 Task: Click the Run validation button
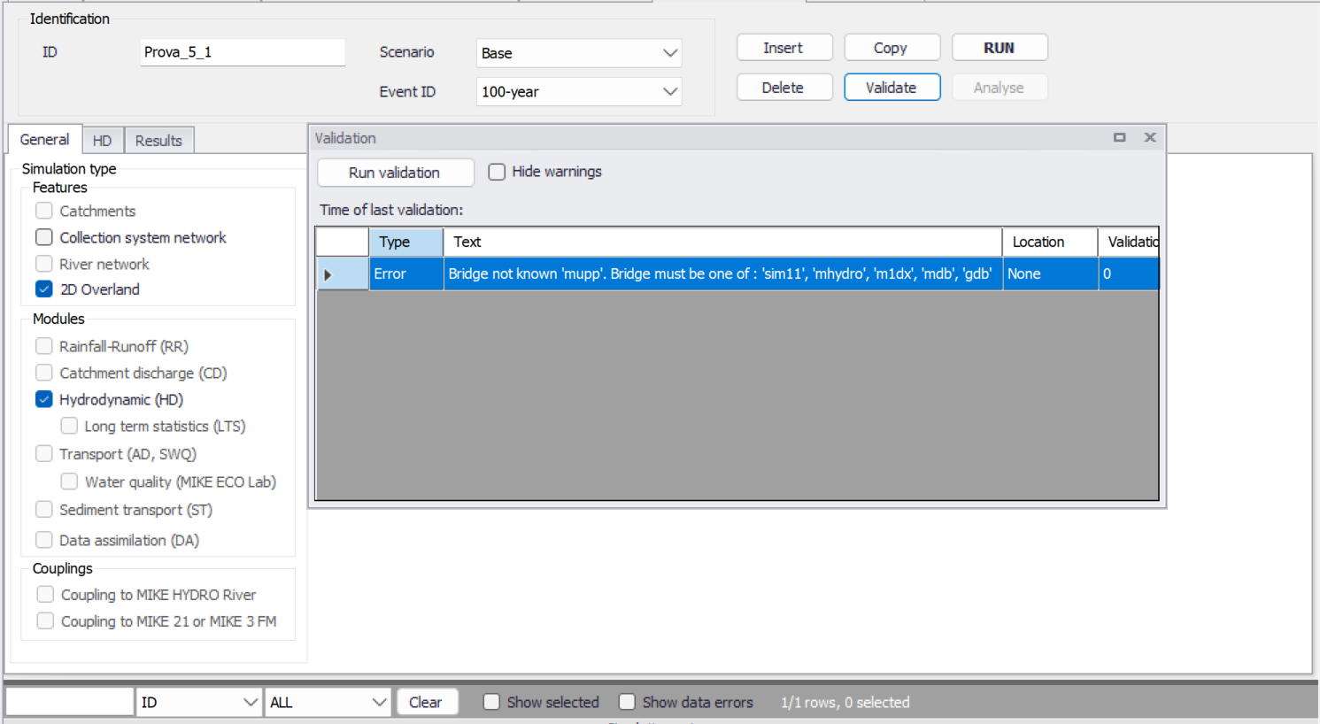[x=394, y=173]
